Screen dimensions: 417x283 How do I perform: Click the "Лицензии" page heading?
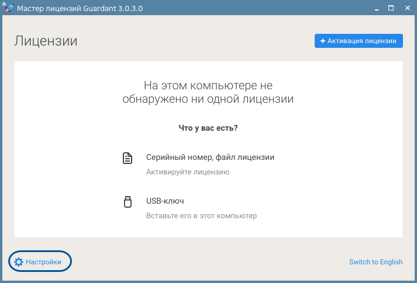(46, 41)
